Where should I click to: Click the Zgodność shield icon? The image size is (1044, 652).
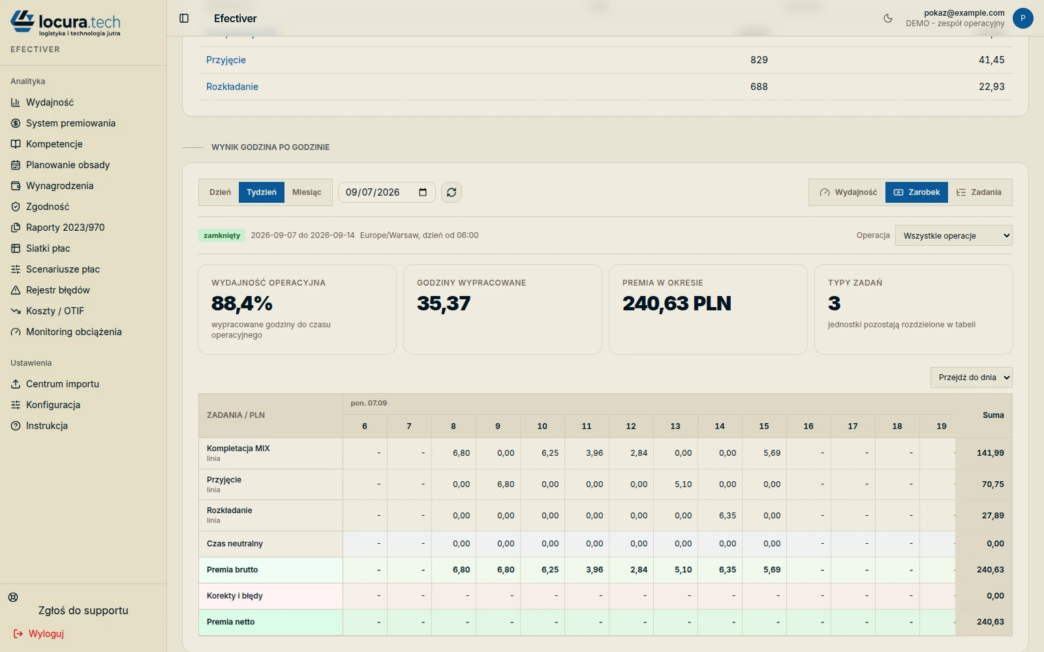click(16, 207)
